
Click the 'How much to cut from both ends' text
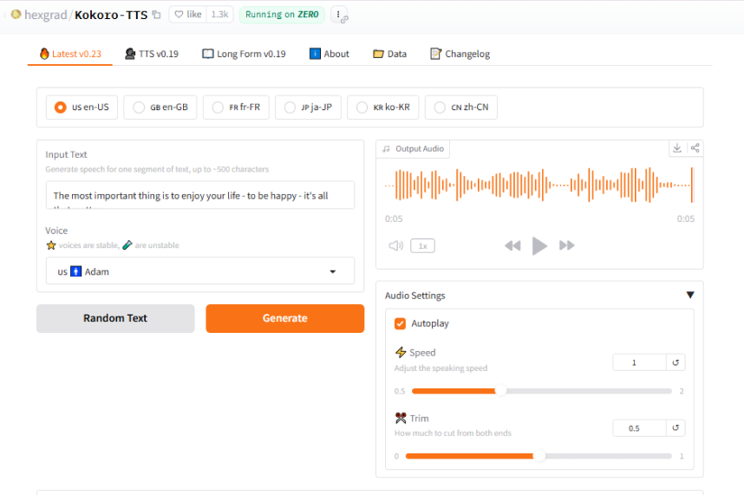[453, 433]
